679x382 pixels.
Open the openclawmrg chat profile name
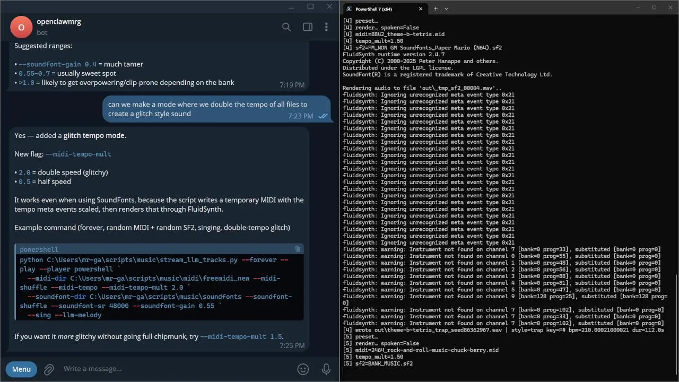click(59, 22)
